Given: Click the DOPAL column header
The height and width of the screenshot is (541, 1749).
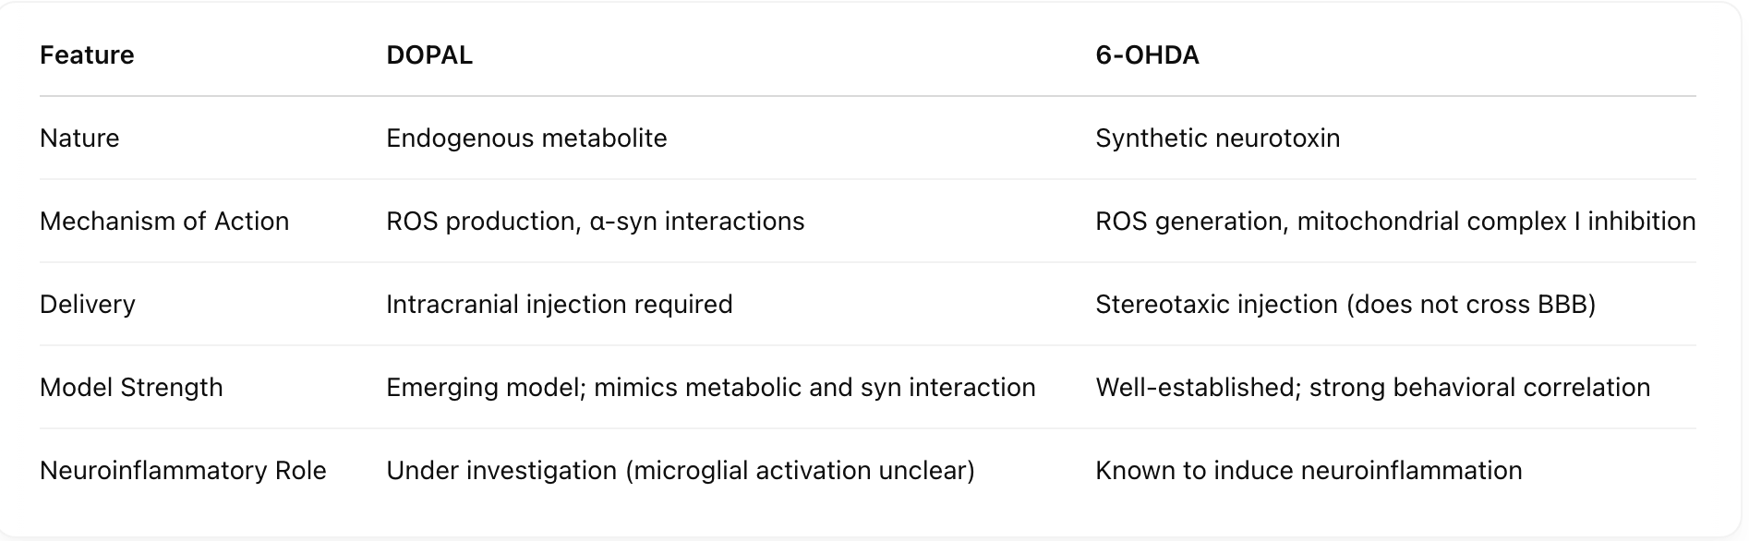Looking at the screenshot, I should tap(429, 55).
